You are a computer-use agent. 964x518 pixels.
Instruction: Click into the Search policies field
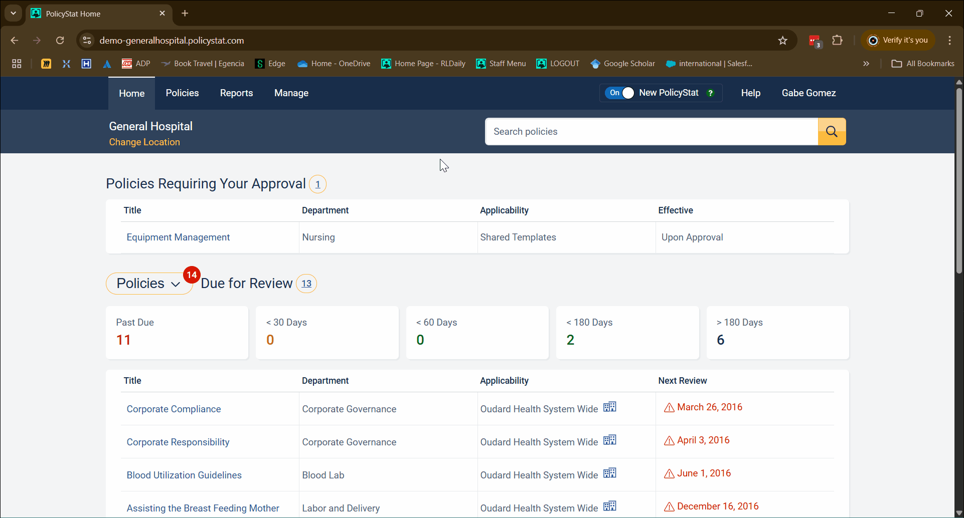coord(651,132)
